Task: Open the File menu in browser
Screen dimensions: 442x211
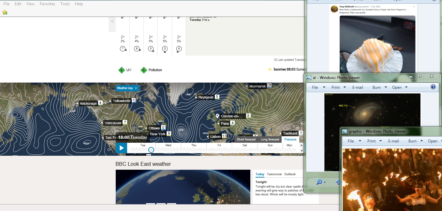Action: pos(7,4)
